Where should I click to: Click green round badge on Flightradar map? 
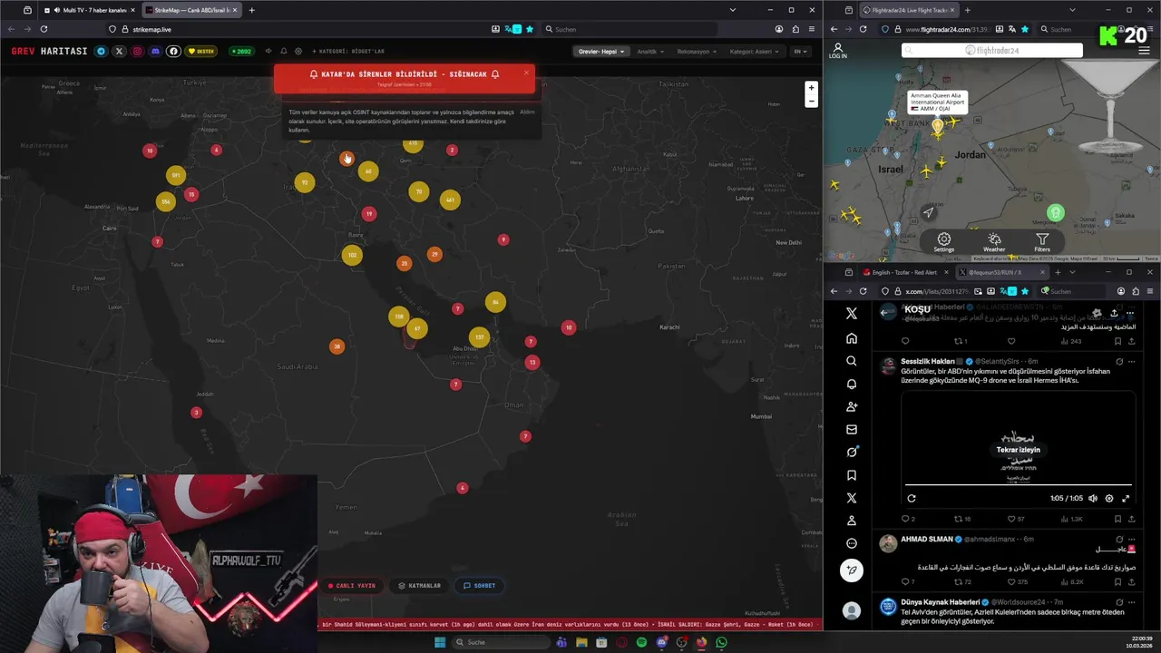pyautogui.click(x=1055, y=212)
